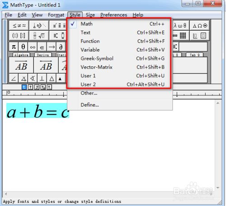Screen dimensions: 226x206
Task: Insert the theta symbol
Action: point(23,47)
